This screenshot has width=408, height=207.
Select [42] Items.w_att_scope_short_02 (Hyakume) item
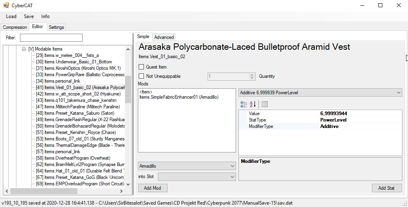[78, 94]
